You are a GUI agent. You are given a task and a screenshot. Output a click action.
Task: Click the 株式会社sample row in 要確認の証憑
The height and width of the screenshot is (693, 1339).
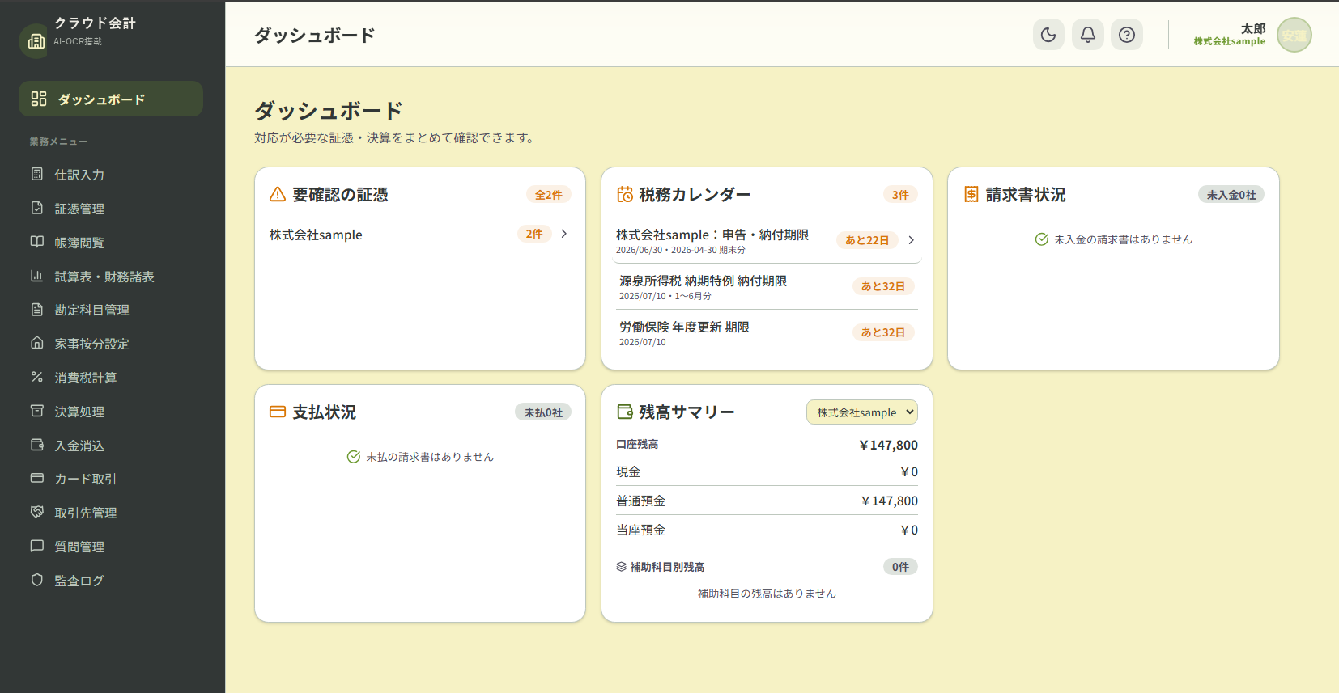point(420,235)
